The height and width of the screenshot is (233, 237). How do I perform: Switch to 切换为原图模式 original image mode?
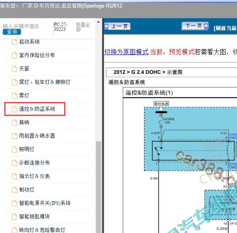pyautogui.click(x=126, y=52)
